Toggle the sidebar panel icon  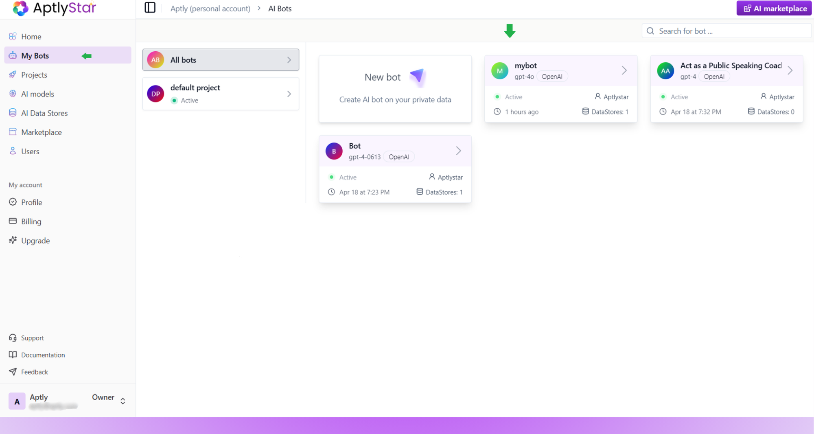point(150,8)
